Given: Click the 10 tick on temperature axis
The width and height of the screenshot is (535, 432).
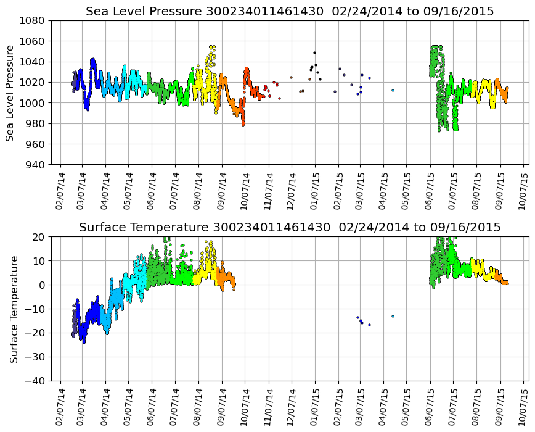Looking at the screenshot, I should tap(39, 260).
